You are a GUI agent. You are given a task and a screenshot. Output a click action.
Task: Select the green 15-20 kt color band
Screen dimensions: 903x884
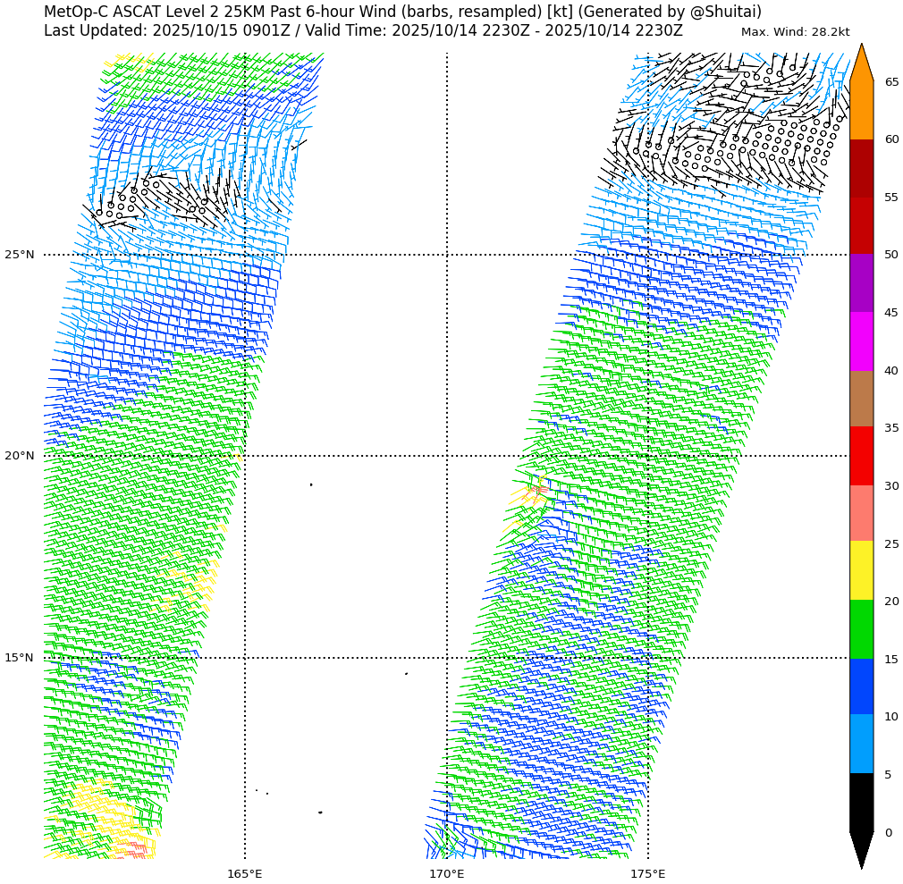point(861,629)
